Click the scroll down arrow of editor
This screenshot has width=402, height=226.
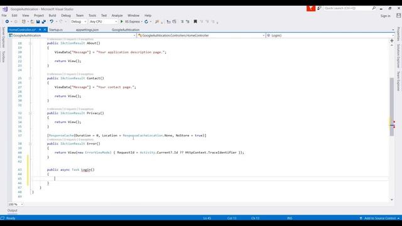pos(392,200)
